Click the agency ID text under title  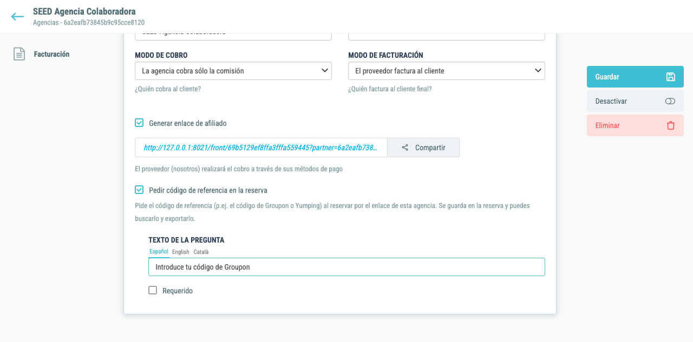pos(89,23)
